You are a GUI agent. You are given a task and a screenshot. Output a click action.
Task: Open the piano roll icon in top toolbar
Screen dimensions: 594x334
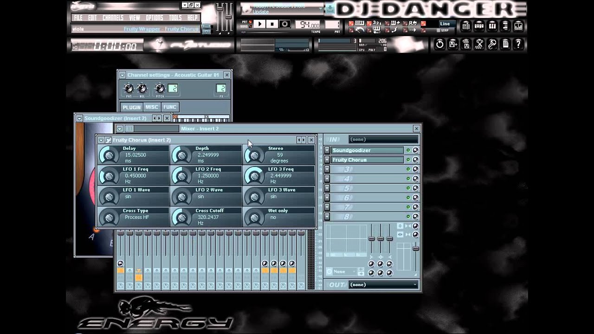[x=492, y=26]
